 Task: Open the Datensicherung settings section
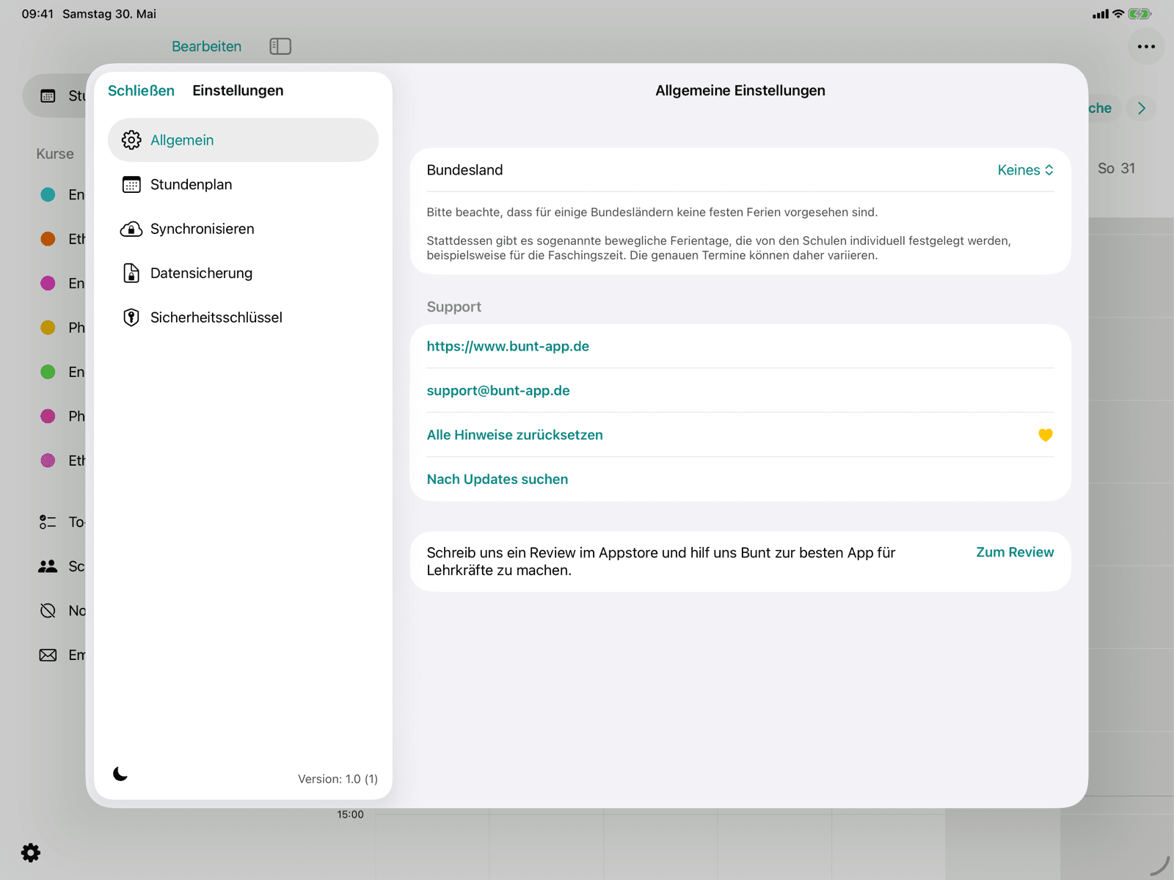(x=243, y=274)
